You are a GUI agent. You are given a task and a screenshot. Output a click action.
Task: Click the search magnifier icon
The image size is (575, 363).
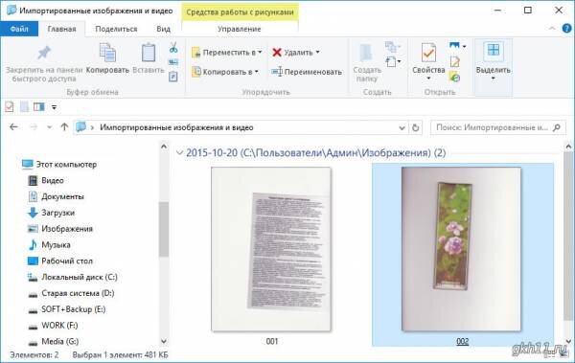coord(557,127)
